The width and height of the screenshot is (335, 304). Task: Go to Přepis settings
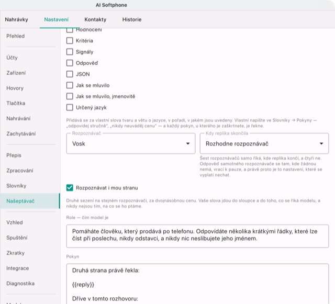click(x=30, y=155)
